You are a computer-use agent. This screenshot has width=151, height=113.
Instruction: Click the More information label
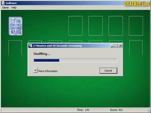[x=48, y=71]
